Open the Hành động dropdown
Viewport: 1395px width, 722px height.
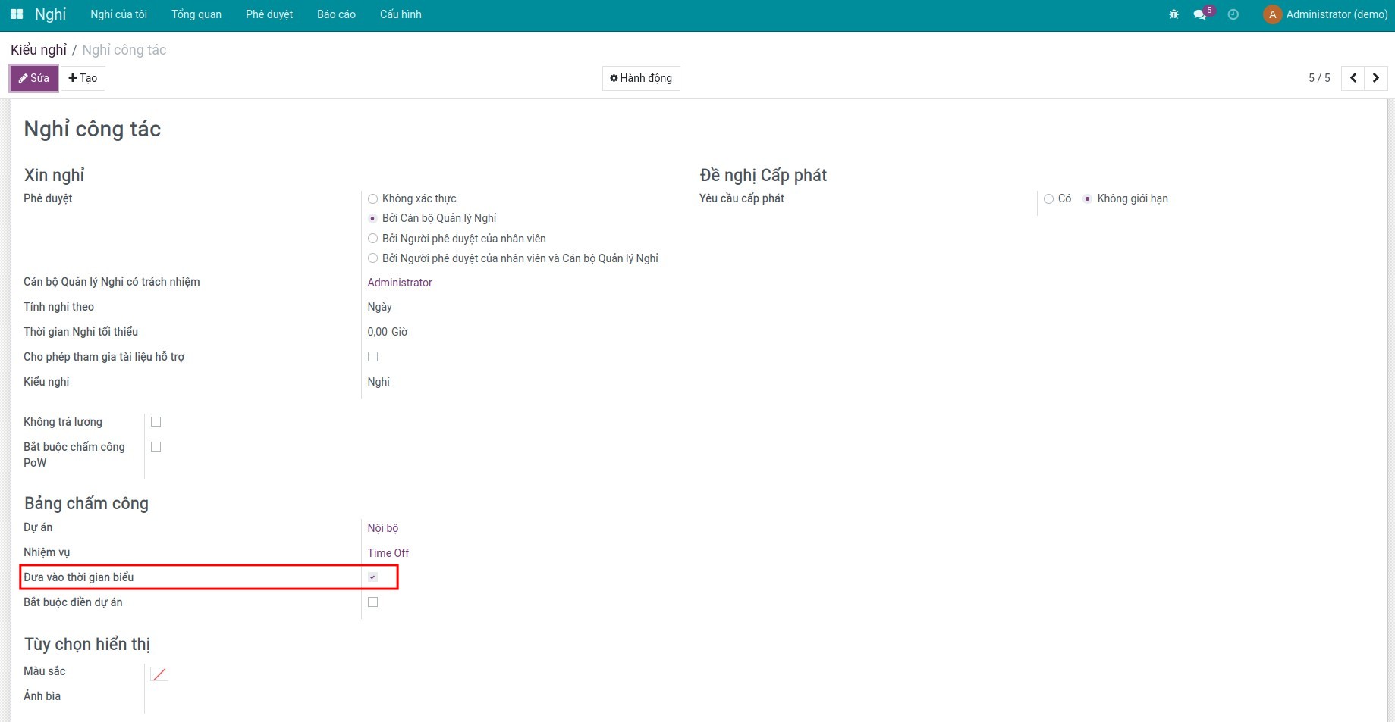pyautogui.click(x=641, y=78)
